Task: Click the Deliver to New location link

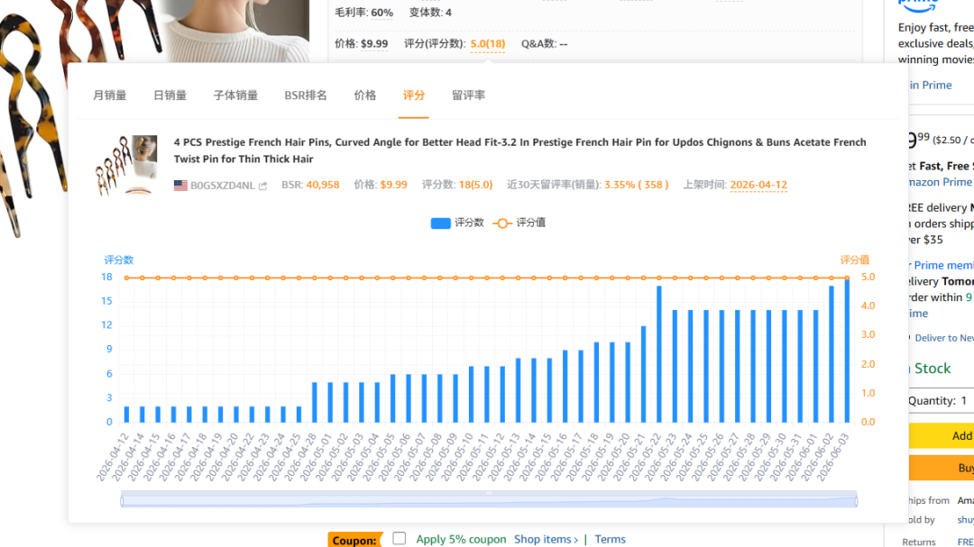Action: click(x=943, y=338)
